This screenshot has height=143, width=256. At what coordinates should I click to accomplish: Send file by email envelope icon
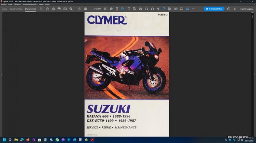[x=65, y=9]
